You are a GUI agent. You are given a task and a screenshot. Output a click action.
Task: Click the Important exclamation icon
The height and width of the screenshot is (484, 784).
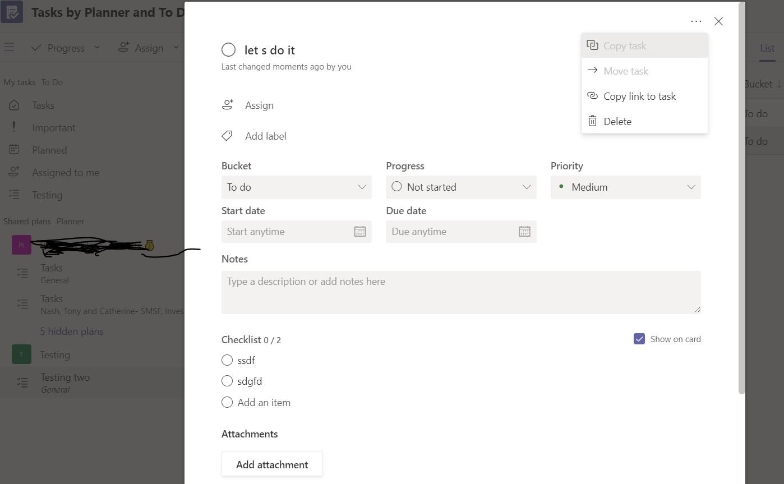(14, 127)
